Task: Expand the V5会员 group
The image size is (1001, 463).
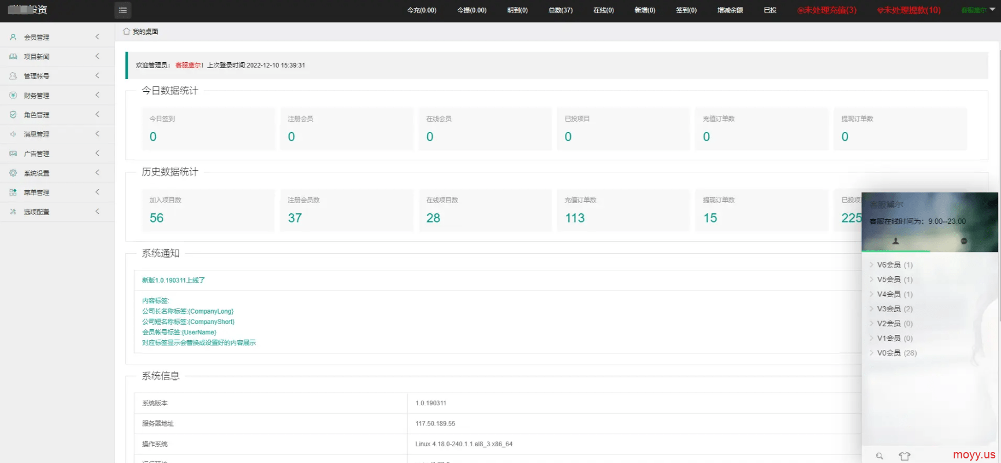Action: [x=891, y=280]
